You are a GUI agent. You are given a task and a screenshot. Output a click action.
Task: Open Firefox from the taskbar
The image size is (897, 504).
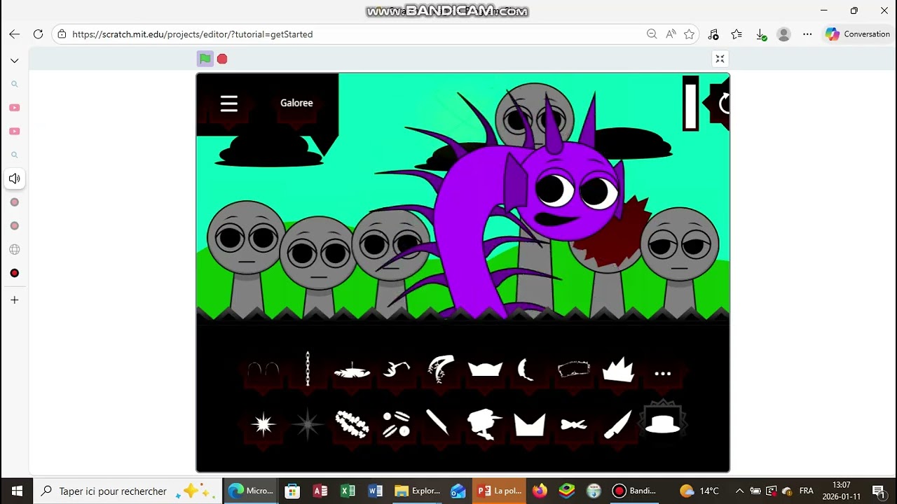(x=540, y=491)
